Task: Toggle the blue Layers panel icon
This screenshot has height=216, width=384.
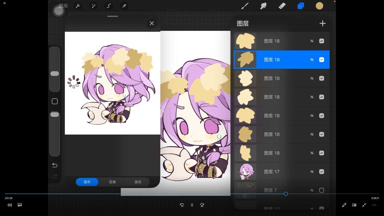Action: [301, 6]
